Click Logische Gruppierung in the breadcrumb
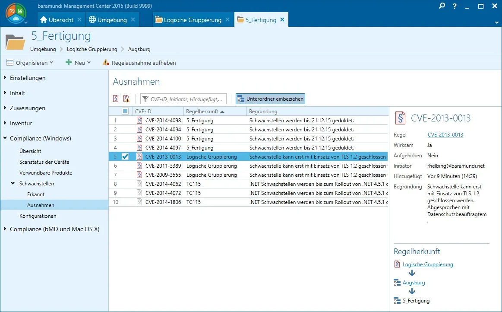 click(x=92, y=49)
